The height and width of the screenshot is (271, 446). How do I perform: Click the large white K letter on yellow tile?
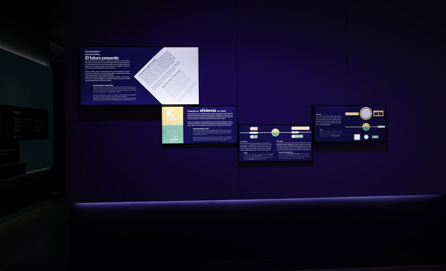coord(170,113)
